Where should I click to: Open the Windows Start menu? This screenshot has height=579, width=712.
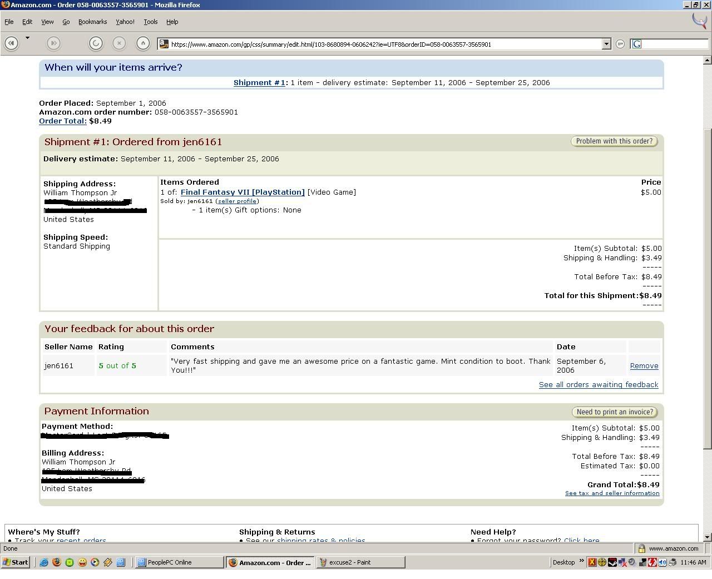[x=16, y=562]
